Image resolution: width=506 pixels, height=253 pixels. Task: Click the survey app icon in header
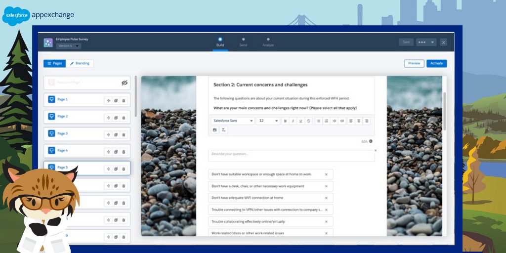tap(48, 42)
